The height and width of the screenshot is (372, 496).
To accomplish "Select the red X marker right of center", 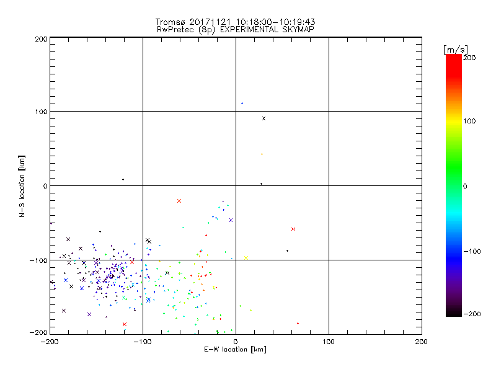I will (x=293, y=229).
